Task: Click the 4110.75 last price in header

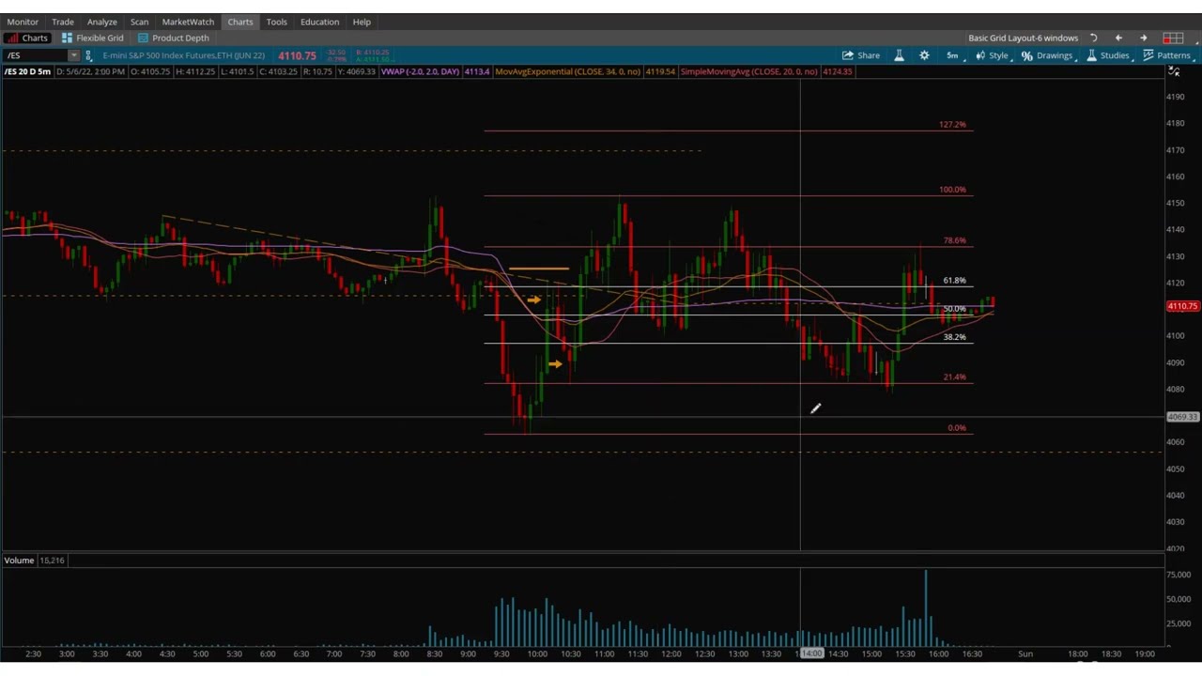Action: [297, 55]
